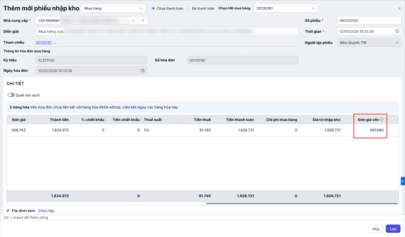Expand the blue side panel arrow
This screenshot has width=405, height=237.
(402, 181)
